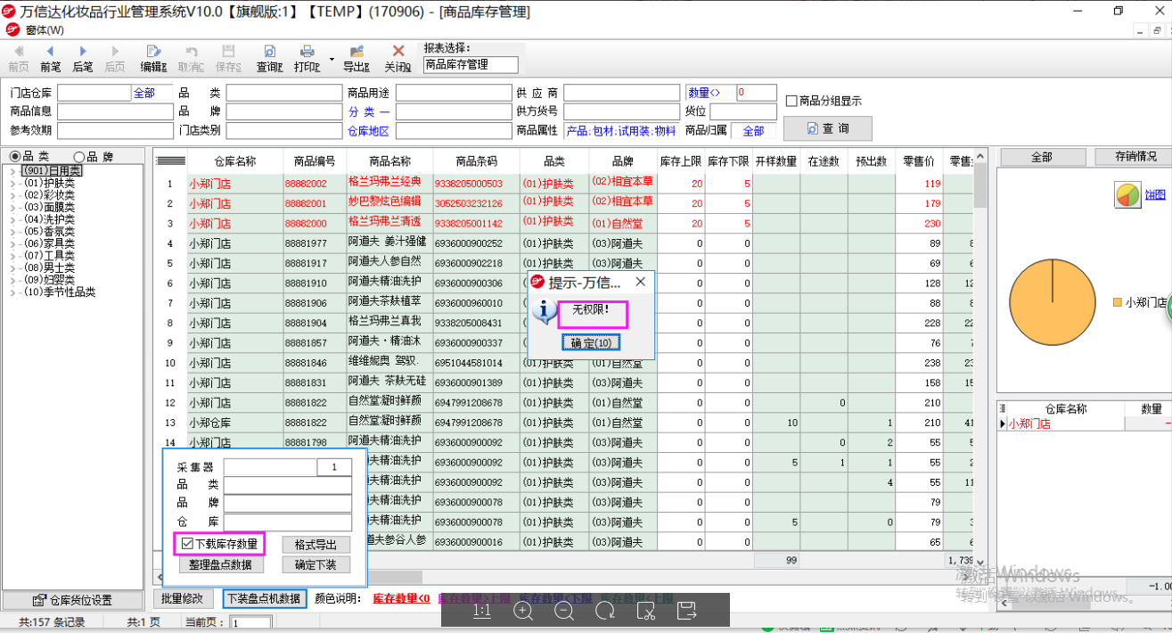Expand the (04)洗护类 tree node

pos(13,219)
